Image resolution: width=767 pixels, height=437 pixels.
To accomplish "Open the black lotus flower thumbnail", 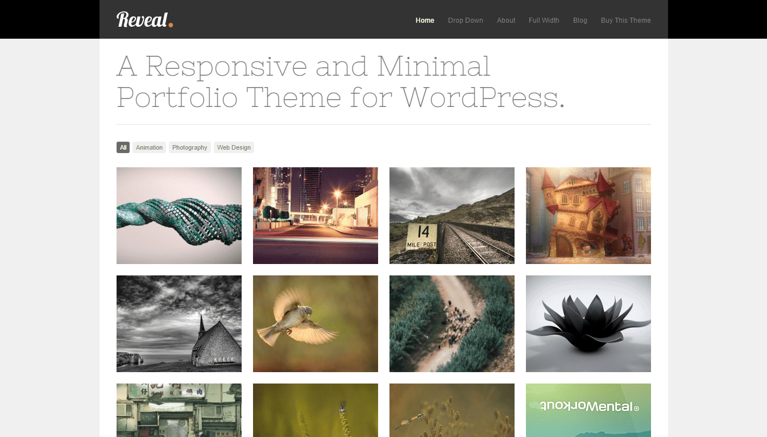I will pos(588,324).
